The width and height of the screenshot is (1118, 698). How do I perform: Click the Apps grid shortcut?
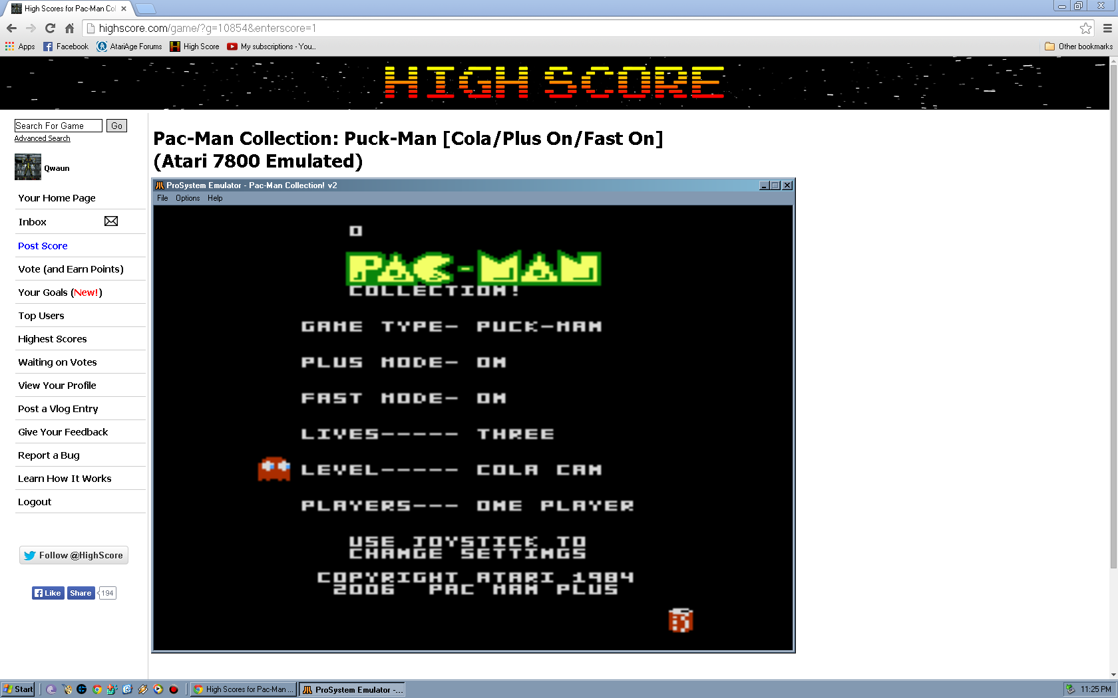coord(20,47)
